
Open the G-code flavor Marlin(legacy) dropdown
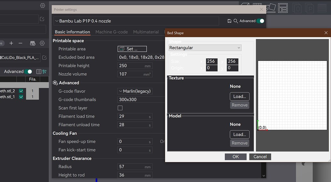point(135,91)
